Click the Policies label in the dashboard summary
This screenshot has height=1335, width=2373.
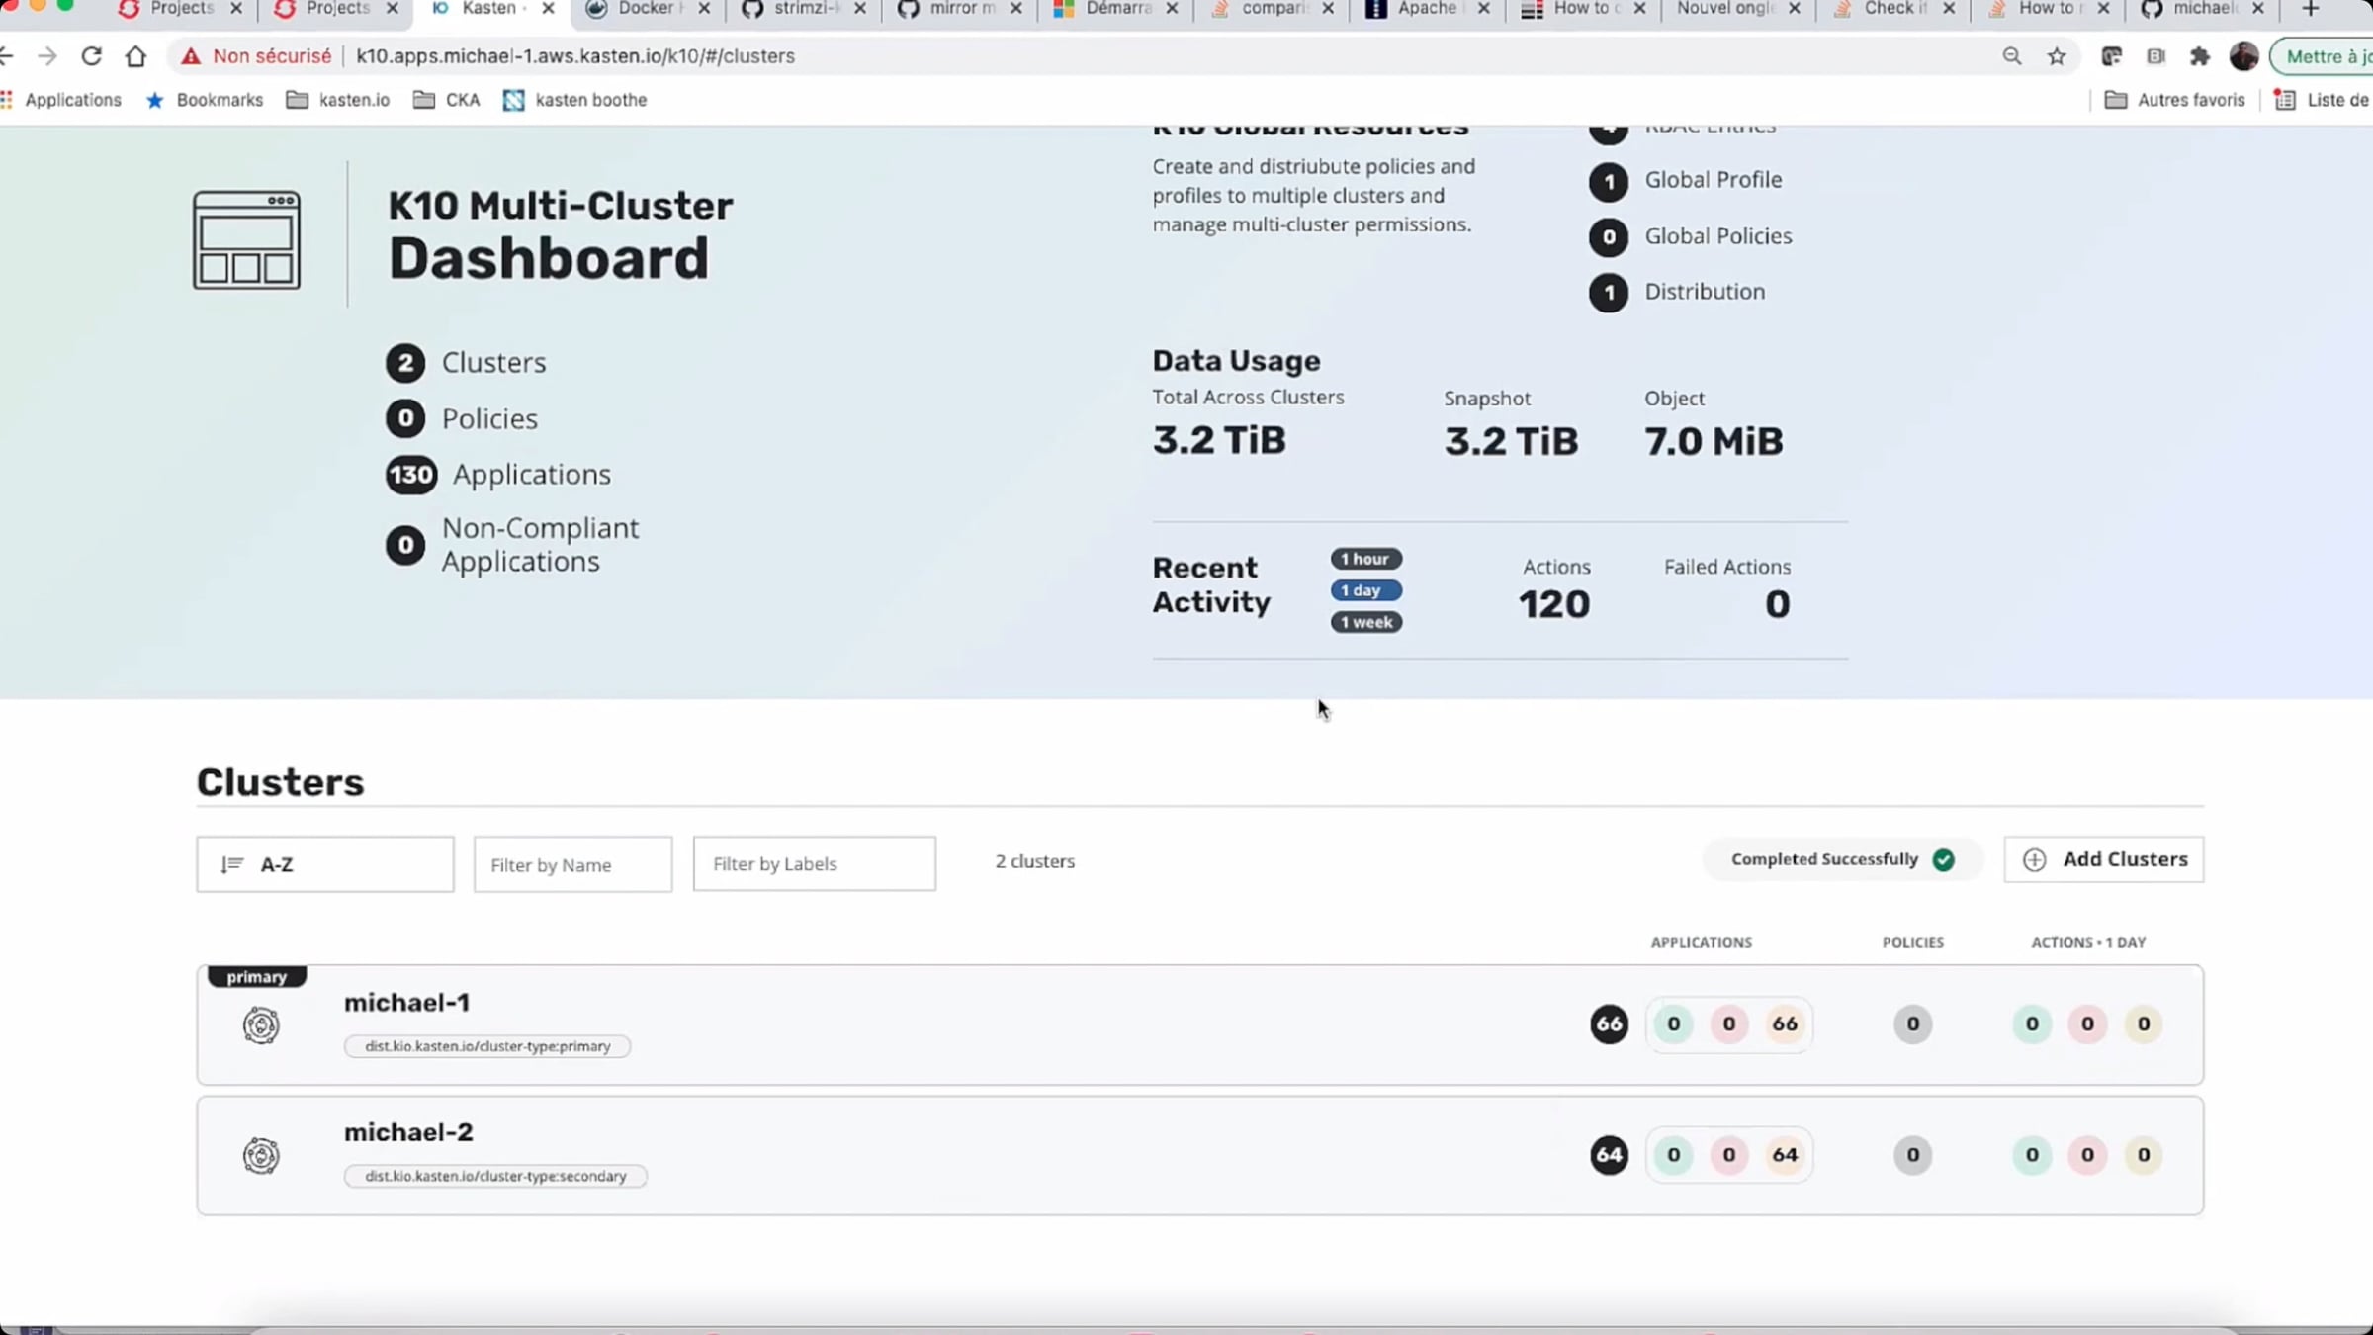click(489, 419)
